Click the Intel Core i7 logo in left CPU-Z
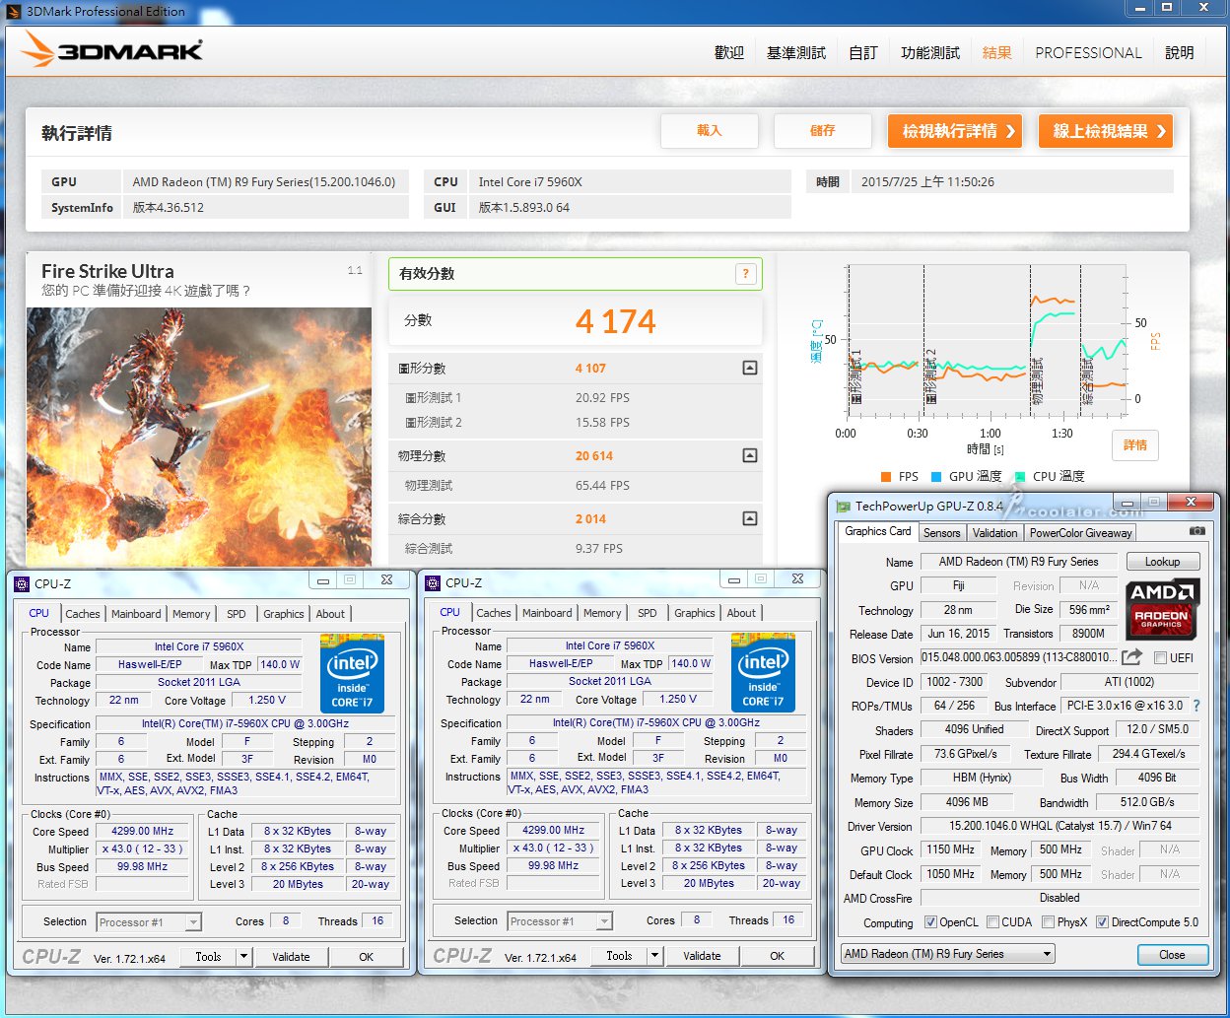Image resolution: width=1230 pixels, height=1018 pixels. click(352, 673)
